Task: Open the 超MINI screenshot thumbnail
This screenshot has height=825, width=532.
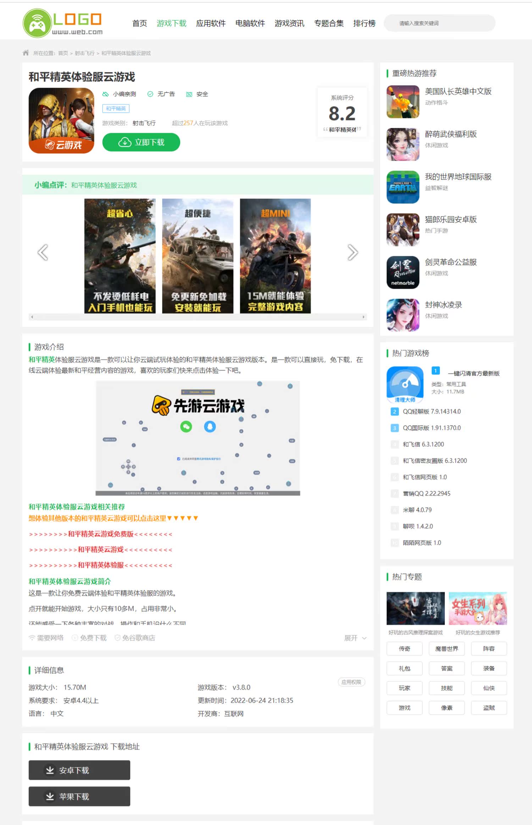Action: point(275,256)
